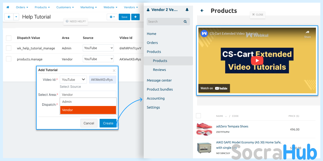Image resolution: width=323 pixels, height=161 pixels.
Task: Go back with Products page arrow
Action: tap(202, 11)
